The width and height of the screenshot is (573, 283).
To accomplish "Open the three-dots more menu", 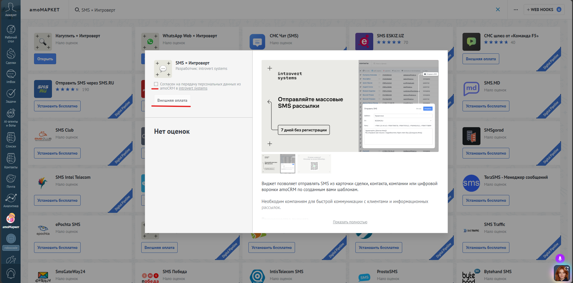I will (516, 10).
